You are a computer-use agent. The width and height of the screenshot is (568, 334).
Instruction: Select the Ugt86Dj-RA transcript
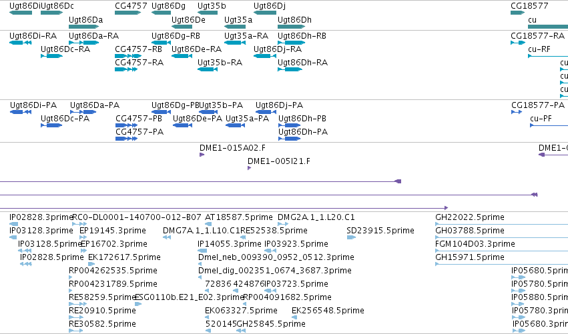[265, 56]
